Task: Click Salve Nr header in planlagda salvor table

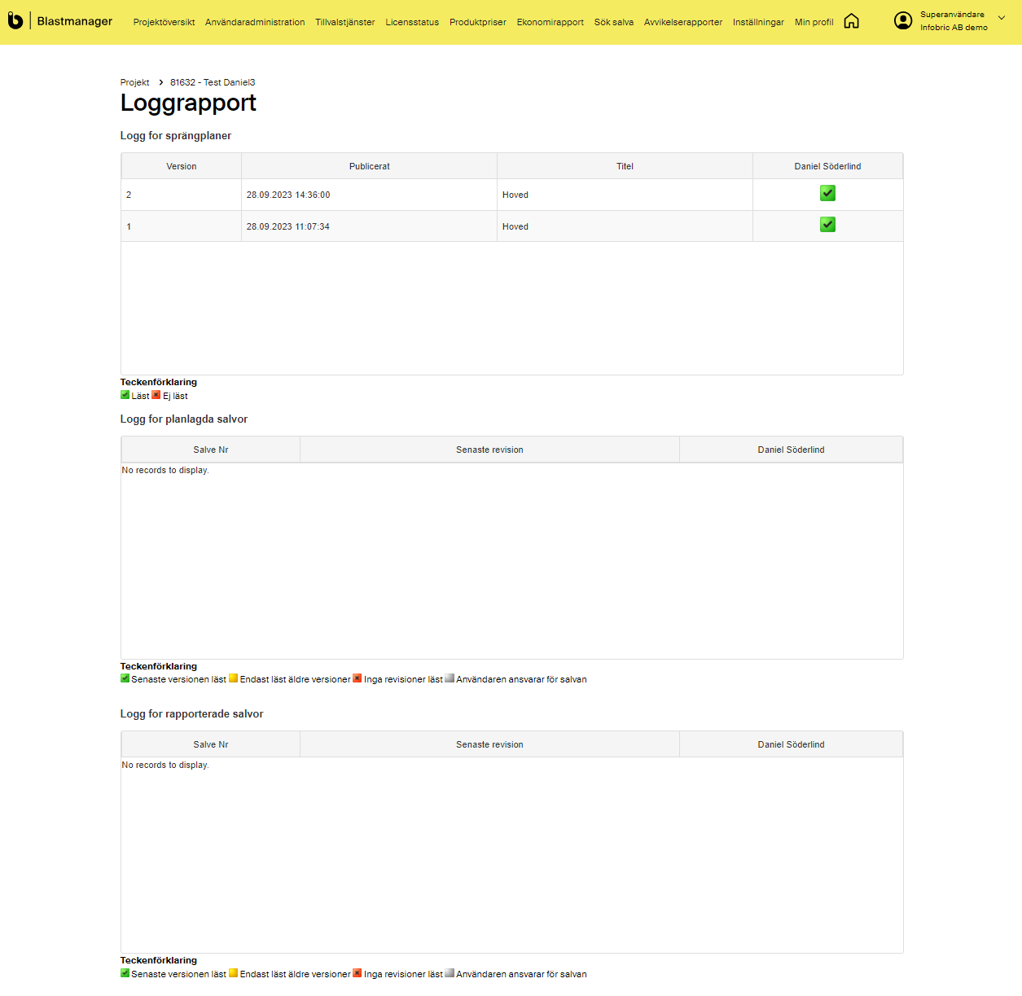Action: [211, 450]
